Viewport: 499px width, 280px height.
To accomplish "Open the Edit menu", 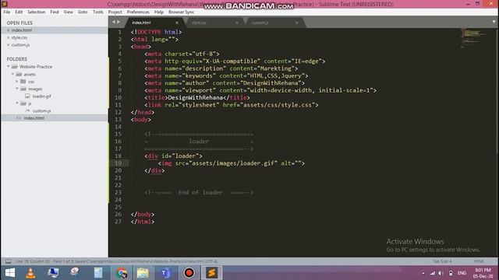I will [x=19, y=12].
